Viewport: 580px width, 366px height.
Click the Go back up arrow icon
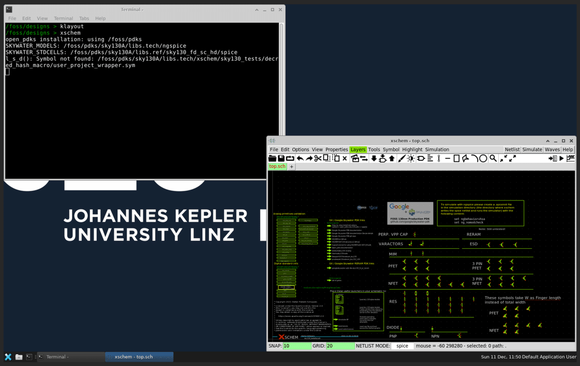click(x=391, y=158)
